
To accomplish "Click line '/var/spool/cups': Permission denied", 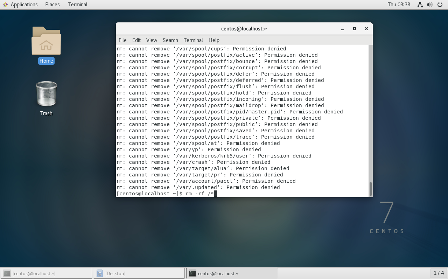I will coord(201,49).
